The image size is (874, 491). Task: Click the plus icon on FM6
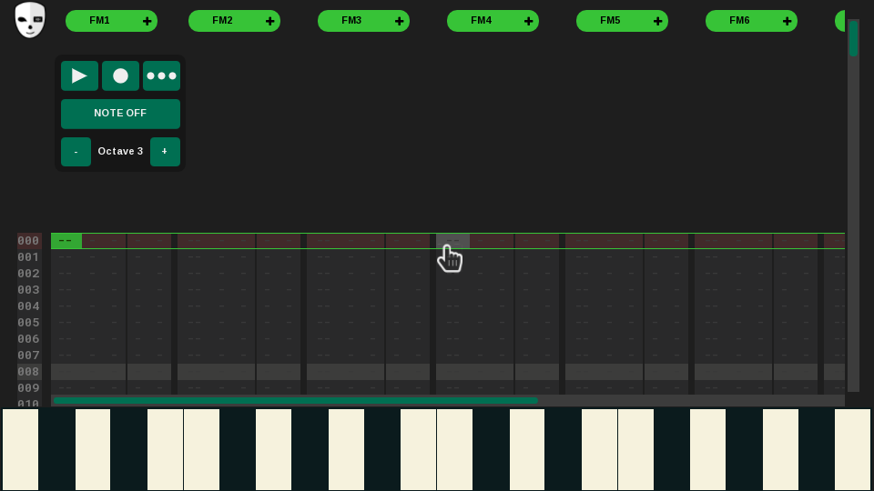[787, 21]
